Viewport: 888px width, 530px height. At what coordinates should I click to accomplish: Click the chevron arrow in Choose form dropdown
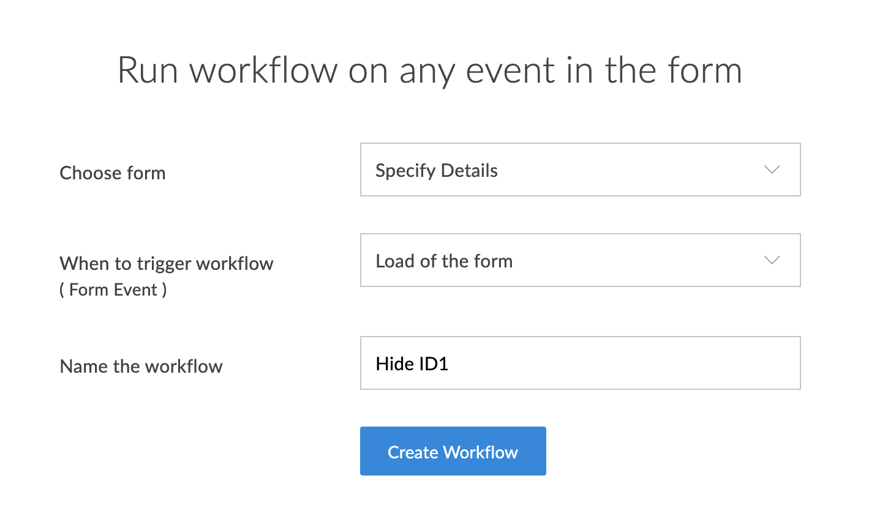(x=772, y=170)
